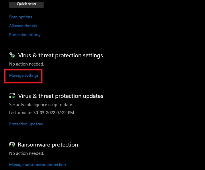Click 'No action needed' under Ransomware protection
Viewport: 205px width, 170px height.
pos(27,153)
